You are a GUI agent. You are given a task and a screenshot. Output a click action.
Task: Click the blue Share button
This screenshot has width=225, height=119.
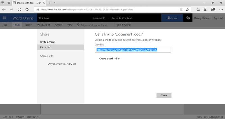pos(172,18)
